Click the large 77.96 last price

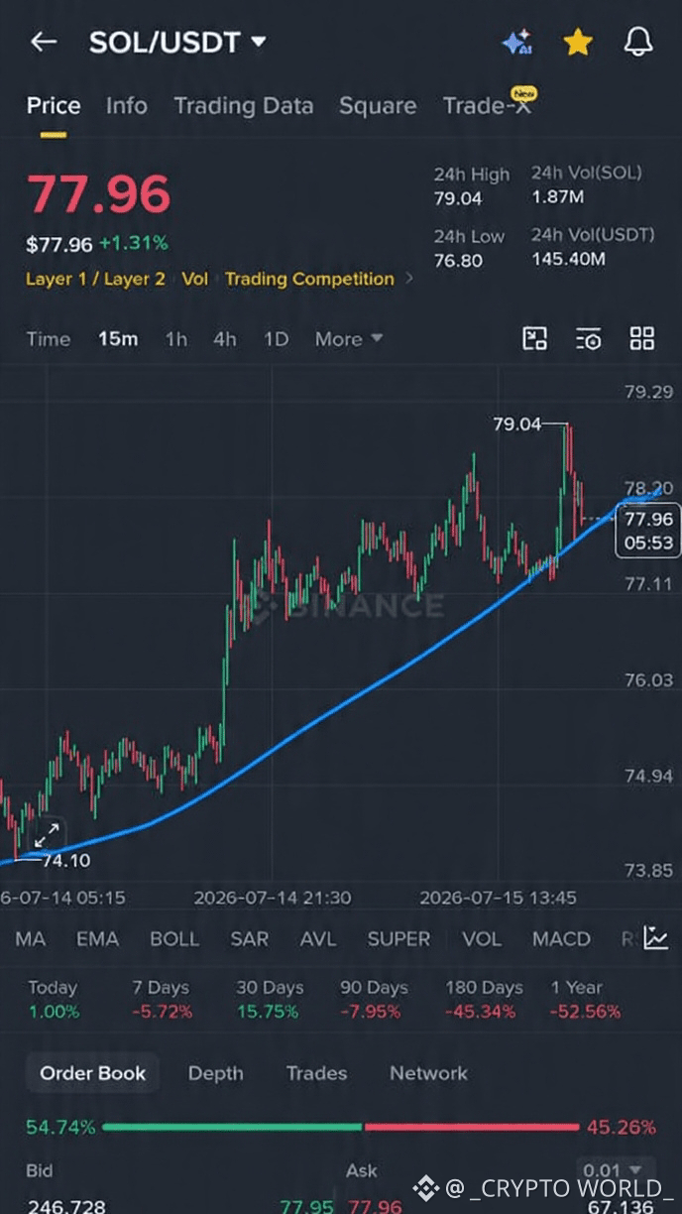(x=99, y=194)
